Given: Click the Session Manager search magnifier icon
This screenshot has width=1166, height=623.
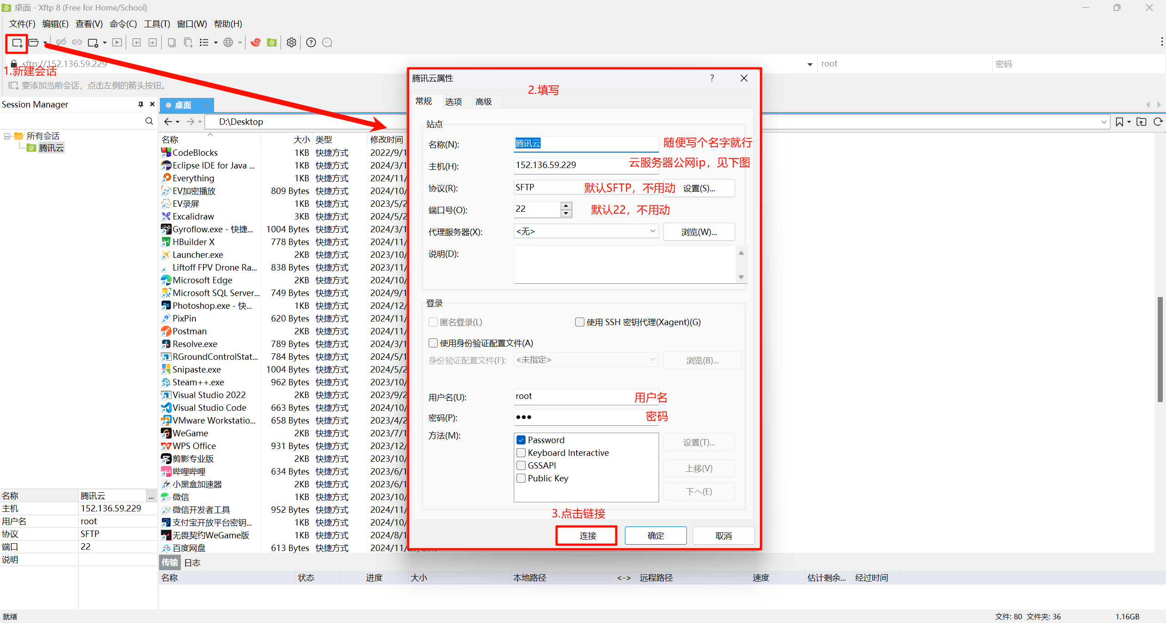Looking at the screenshot, I should [149, 121].
